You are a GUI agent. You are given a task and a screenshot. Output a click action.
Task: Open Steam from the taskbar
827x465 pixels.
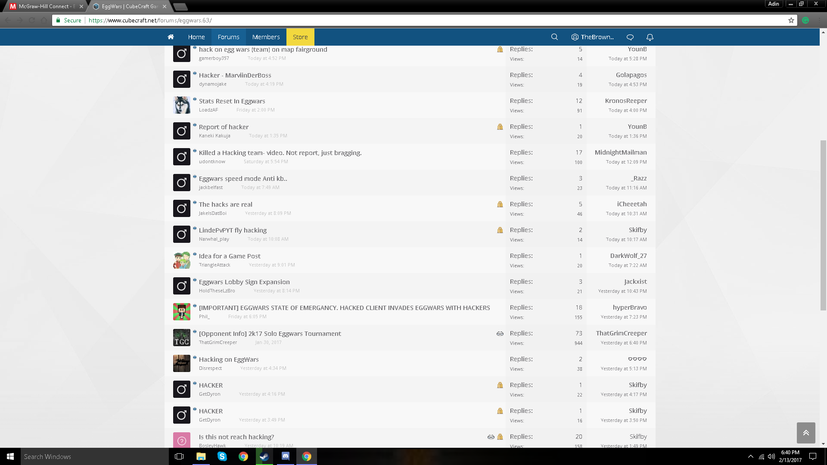(264, 456)
